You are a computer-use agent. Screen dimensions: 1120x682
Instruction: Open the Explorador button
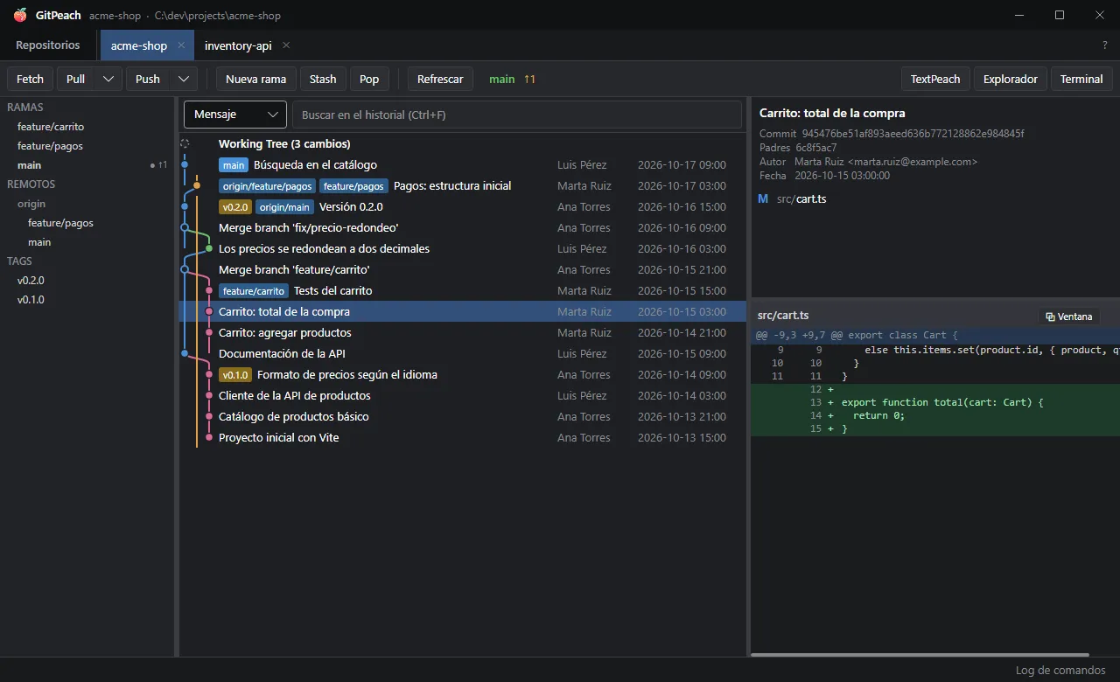pos(1011,79)
